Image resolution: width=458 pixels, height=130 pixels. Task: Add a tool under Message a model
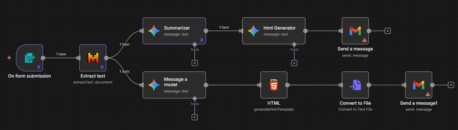[194, 117]
